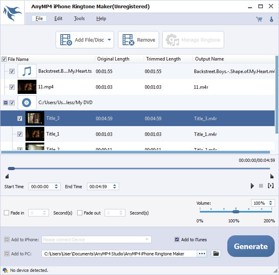Open output folder with folder icon
Viewport: 279px width, 275px height.
[216, 253]
